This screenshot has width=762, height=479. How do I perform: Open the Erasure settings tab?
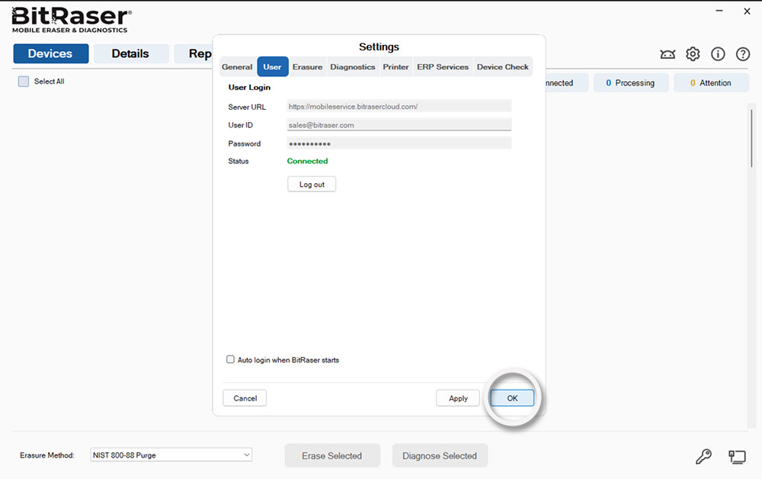pos(307,67)
